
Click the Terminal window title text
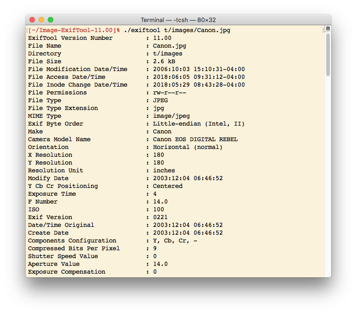pyautogui.click(x=178, y=20)
